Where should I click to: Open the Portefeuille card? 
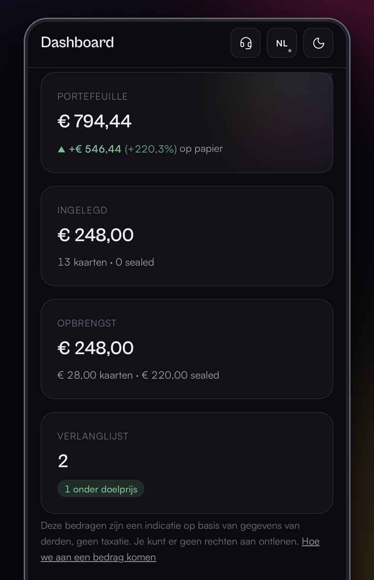tap(187, 123)
